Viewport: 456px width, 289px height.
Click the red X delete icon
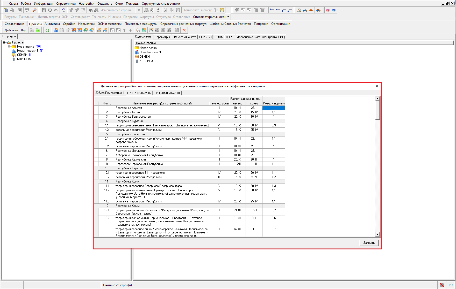point(184,30)
